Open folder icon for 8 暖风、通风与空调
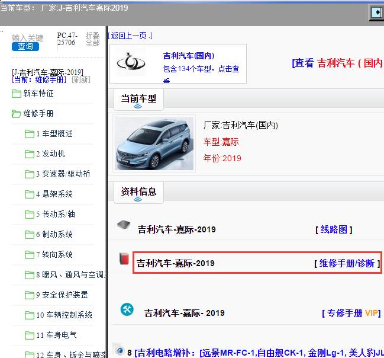 click(30, 274)
